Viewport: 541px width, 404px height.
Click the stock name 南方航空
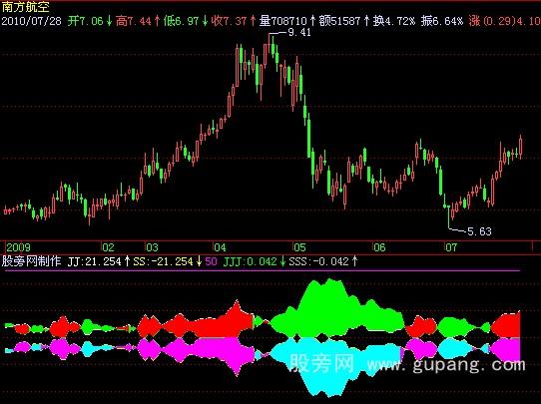[x=26, y=7]
